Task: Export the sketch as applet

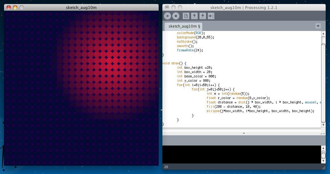Action: click(x=211, y=16)
